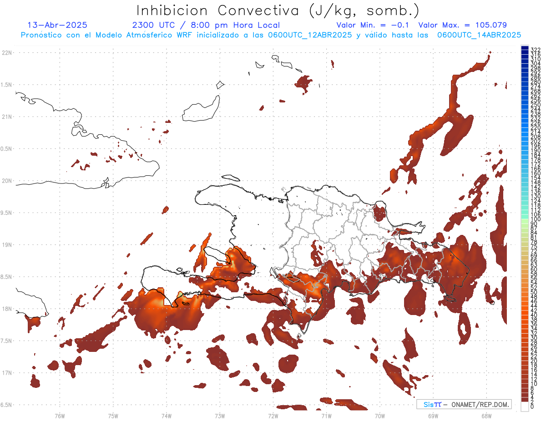
Task: Click the '17N' latitude label
Action: 6,373
